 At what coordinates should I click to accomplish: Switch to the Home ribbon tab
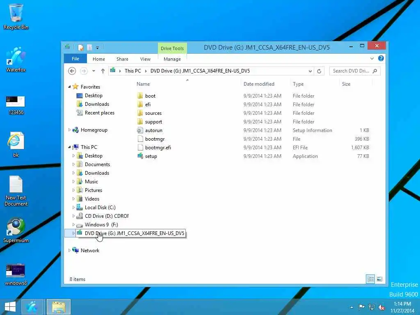pyautogui.click(x=98, y=59)
